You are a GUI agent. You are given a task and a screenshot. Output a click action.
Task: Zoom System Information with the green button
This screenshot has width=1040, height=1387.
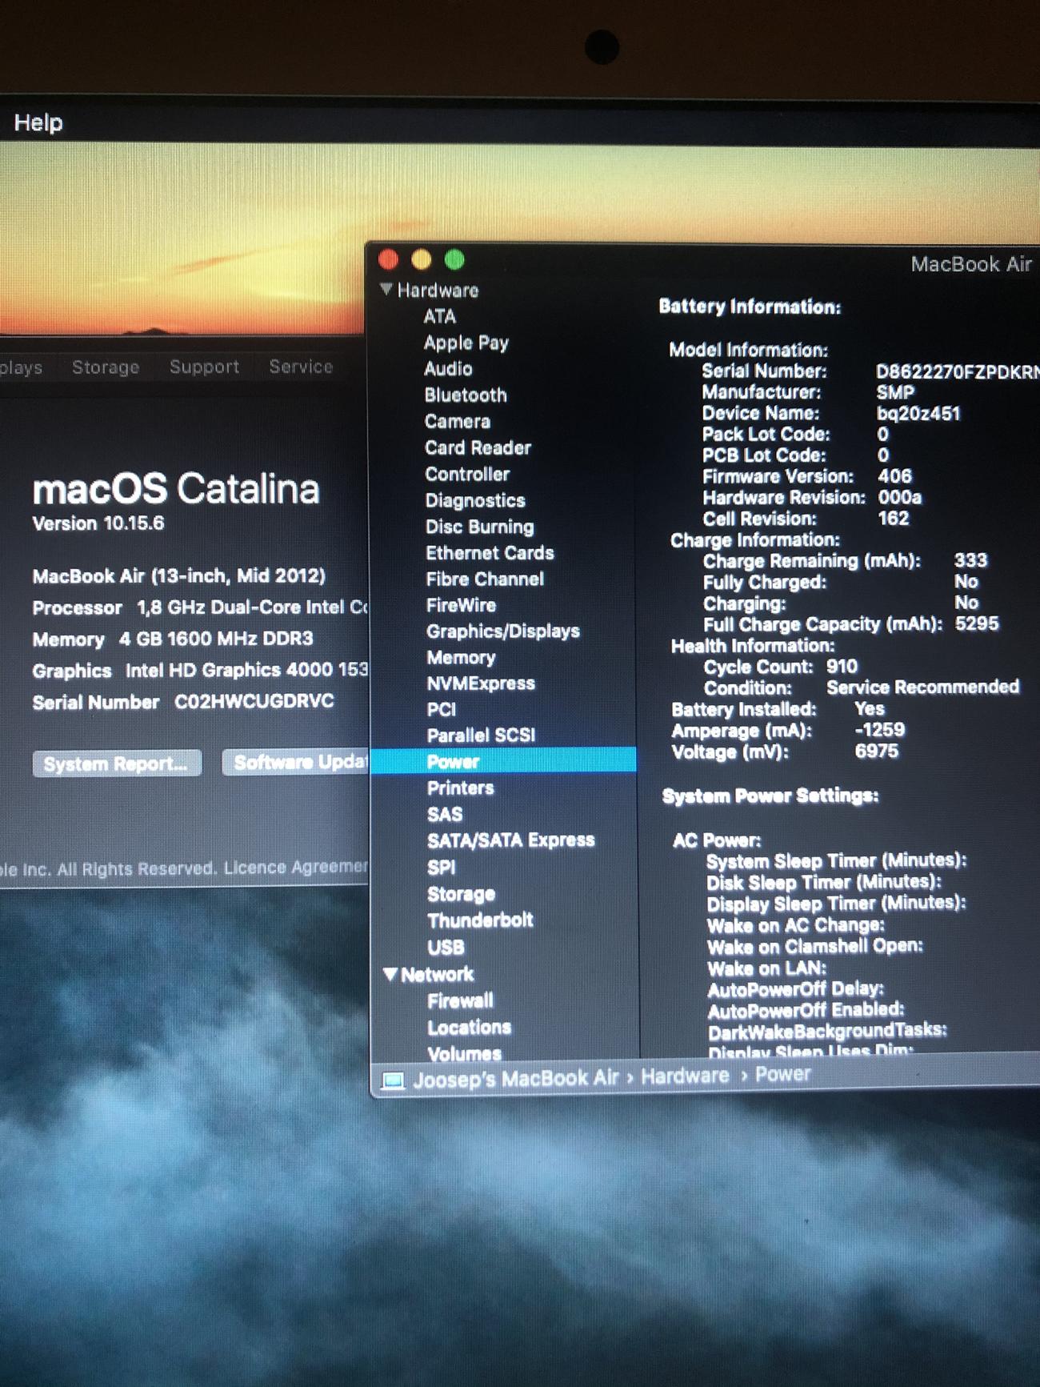[454, 259]
